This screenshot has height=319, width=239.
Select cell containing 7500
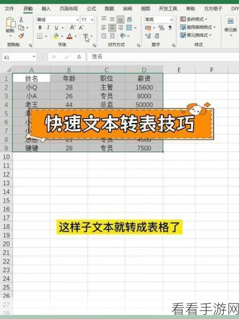pyautogui.click(x=144, y=148)
